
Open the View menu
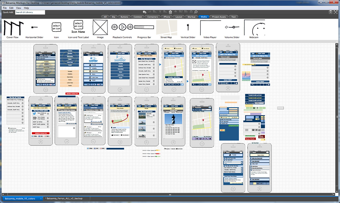coord(19,8)
